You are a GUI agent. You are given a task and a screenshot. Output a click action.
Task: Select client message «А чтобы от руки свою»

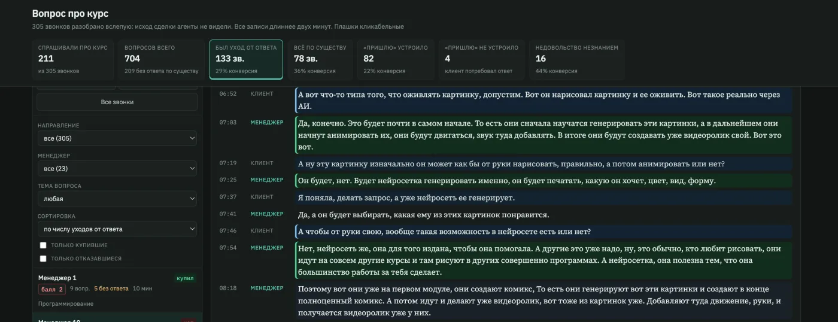coord(544,232)
